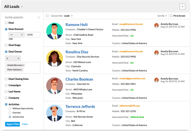Viewport: 191px width, 131px height.
Task: Click n/a associated deal for Ramone Holt
Action: click(x=132, y=36)
